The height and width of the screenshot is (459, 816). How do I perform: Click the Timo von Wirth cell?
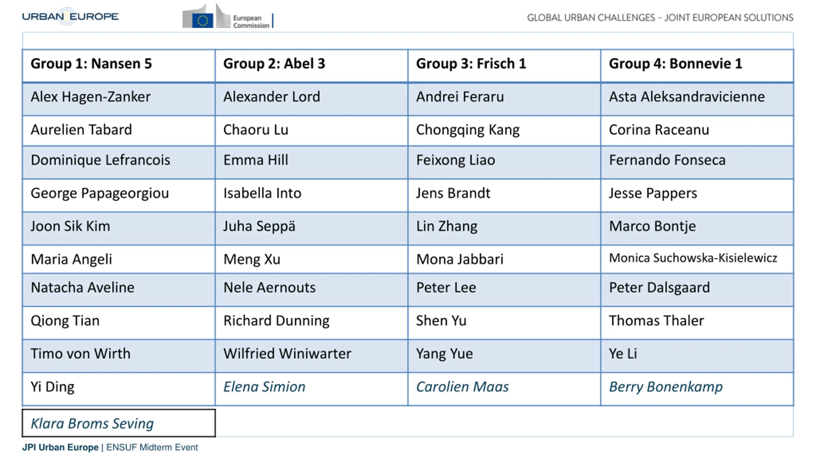(x=119, y=356)
